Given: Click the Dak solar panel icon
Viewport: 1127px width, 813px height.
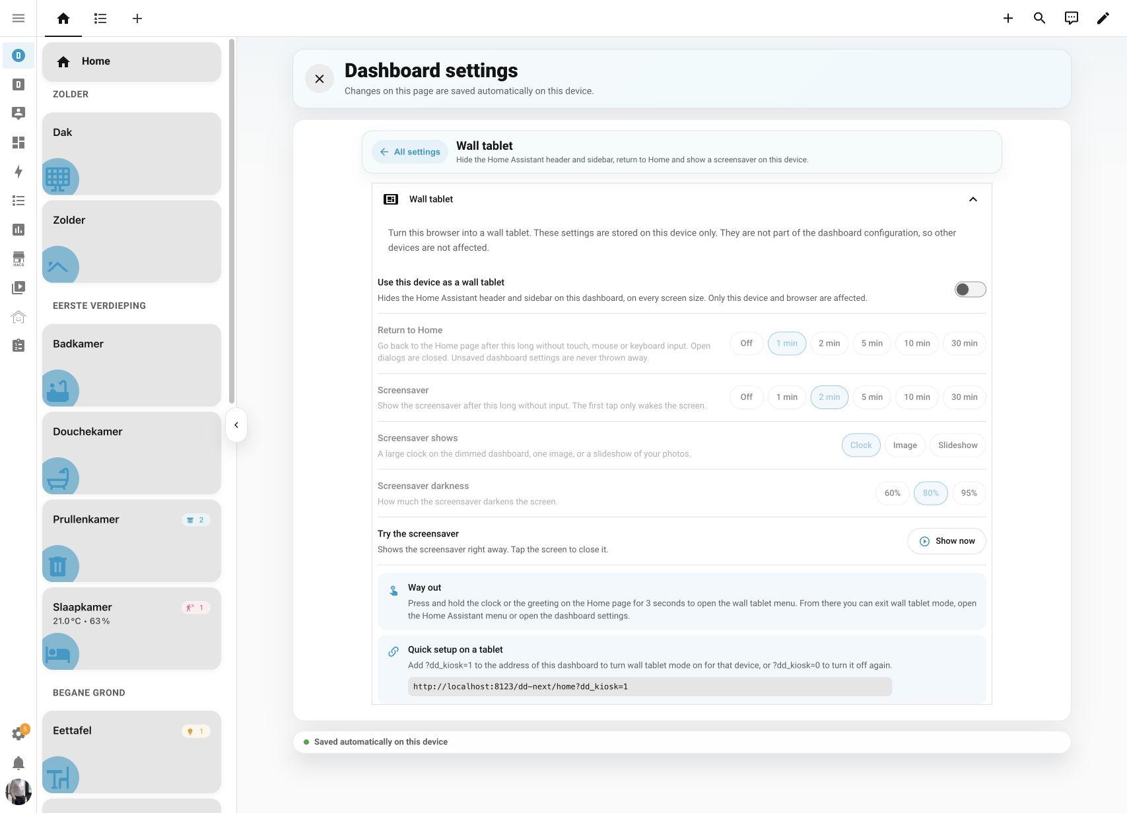Looking at the screenshot, I should click(x=59, y=178).
